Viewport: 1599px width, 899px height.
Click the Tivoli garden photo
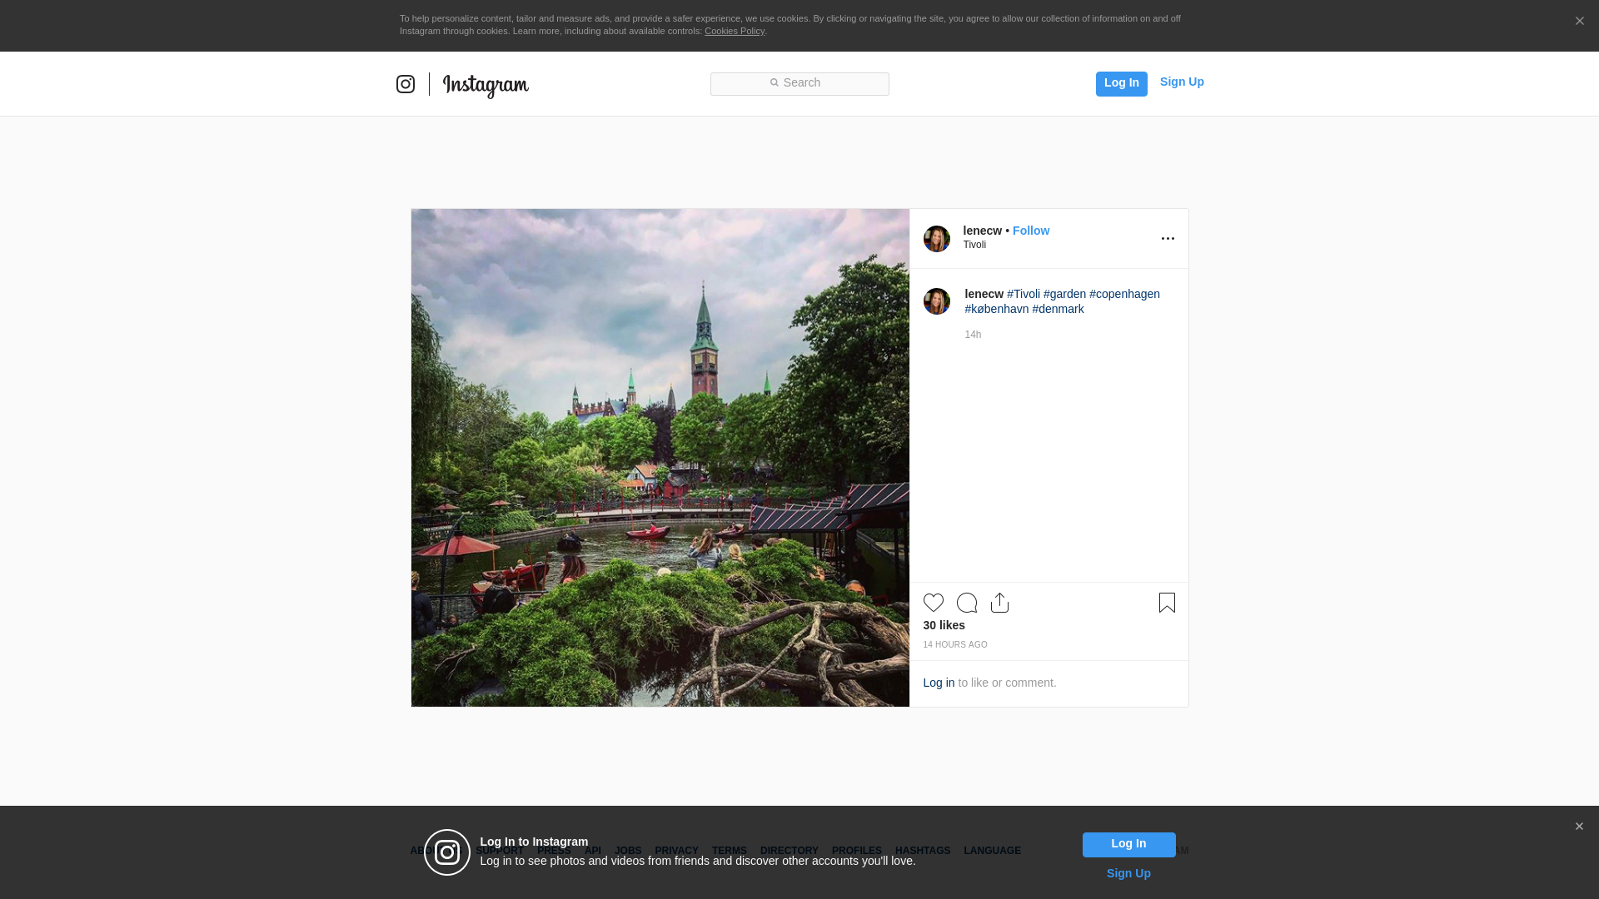pos(660,458)
